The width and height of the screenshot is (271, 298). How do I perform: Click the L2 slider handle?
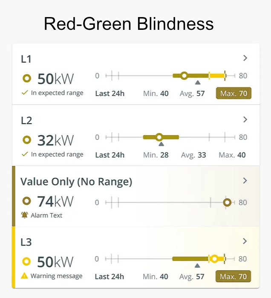159,137
